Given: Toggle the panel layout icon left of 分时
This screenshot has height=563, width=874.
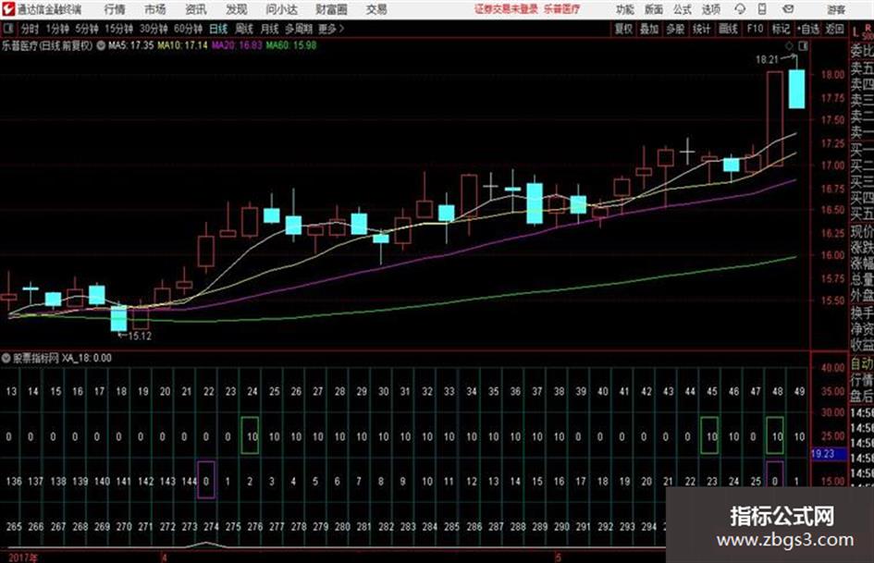Looking at the screenshot, I should 7,29.
